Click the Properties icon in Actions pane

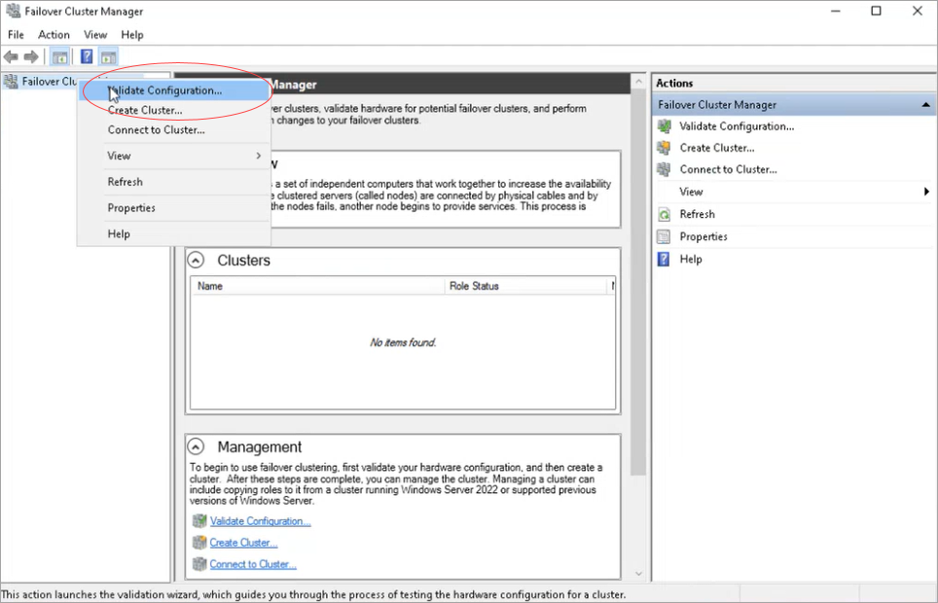(664, 236)
